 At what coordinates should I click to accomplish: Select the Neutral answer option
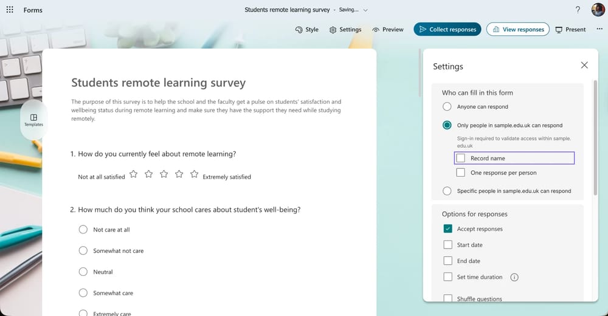click(x=83, y=272)
